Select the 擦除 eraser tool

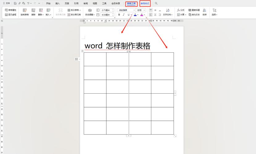coord(33,12)
